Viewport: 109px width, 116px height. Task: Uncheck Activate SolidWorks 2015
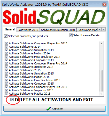(x=6, y=70)
